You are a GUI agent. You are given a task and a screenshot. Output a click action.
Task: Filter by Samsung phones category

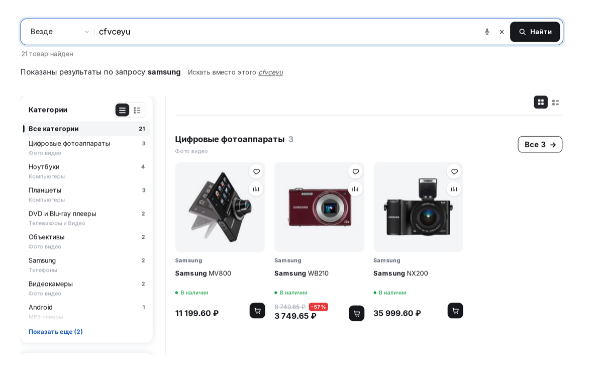[x=86, y=264]
